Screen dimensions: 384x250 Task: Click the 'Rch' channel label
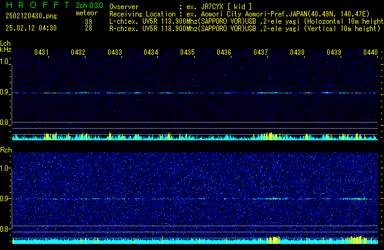(x=6, y=150)
